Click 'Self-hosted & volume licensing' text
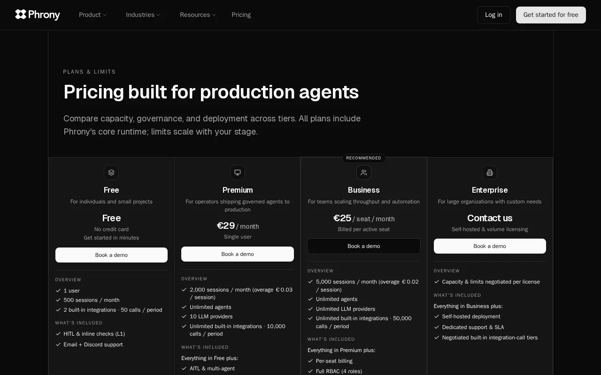This screenshot has width=601, height=375. (x=490, y=229)
